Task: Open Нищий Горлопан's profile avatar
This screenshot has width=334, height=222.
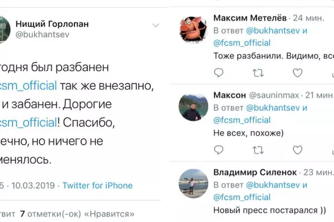Action: (x=3, y=29)
